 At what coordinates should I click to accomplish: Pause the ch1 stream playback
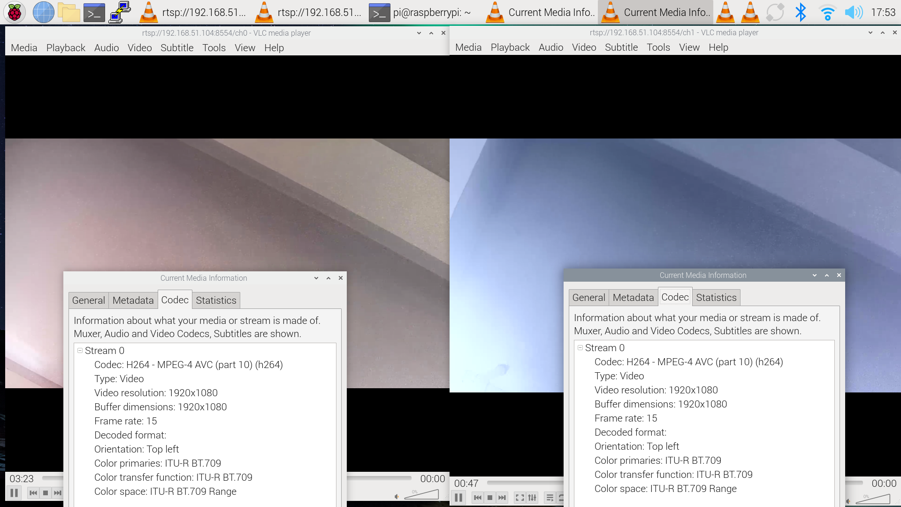[x=458, y=498]
